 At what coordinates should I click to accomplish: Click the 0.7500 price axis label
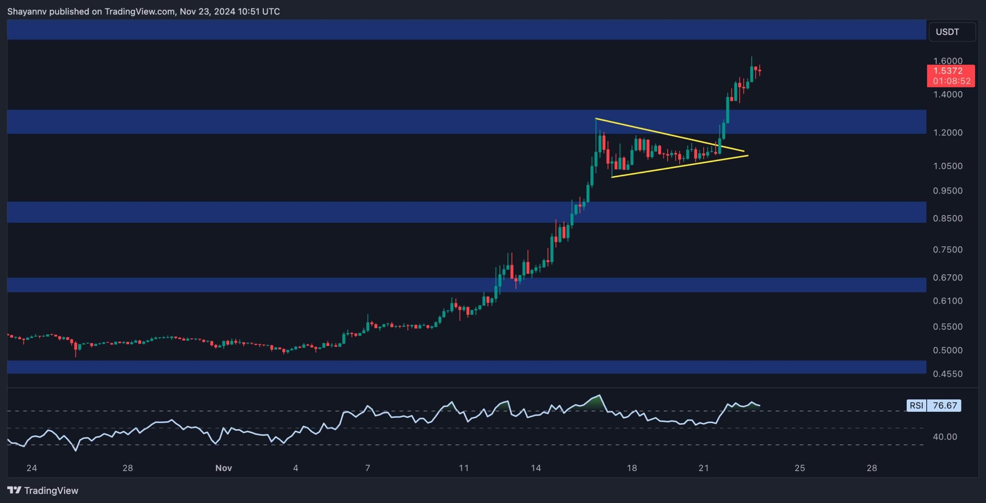(x=947, y=250)
